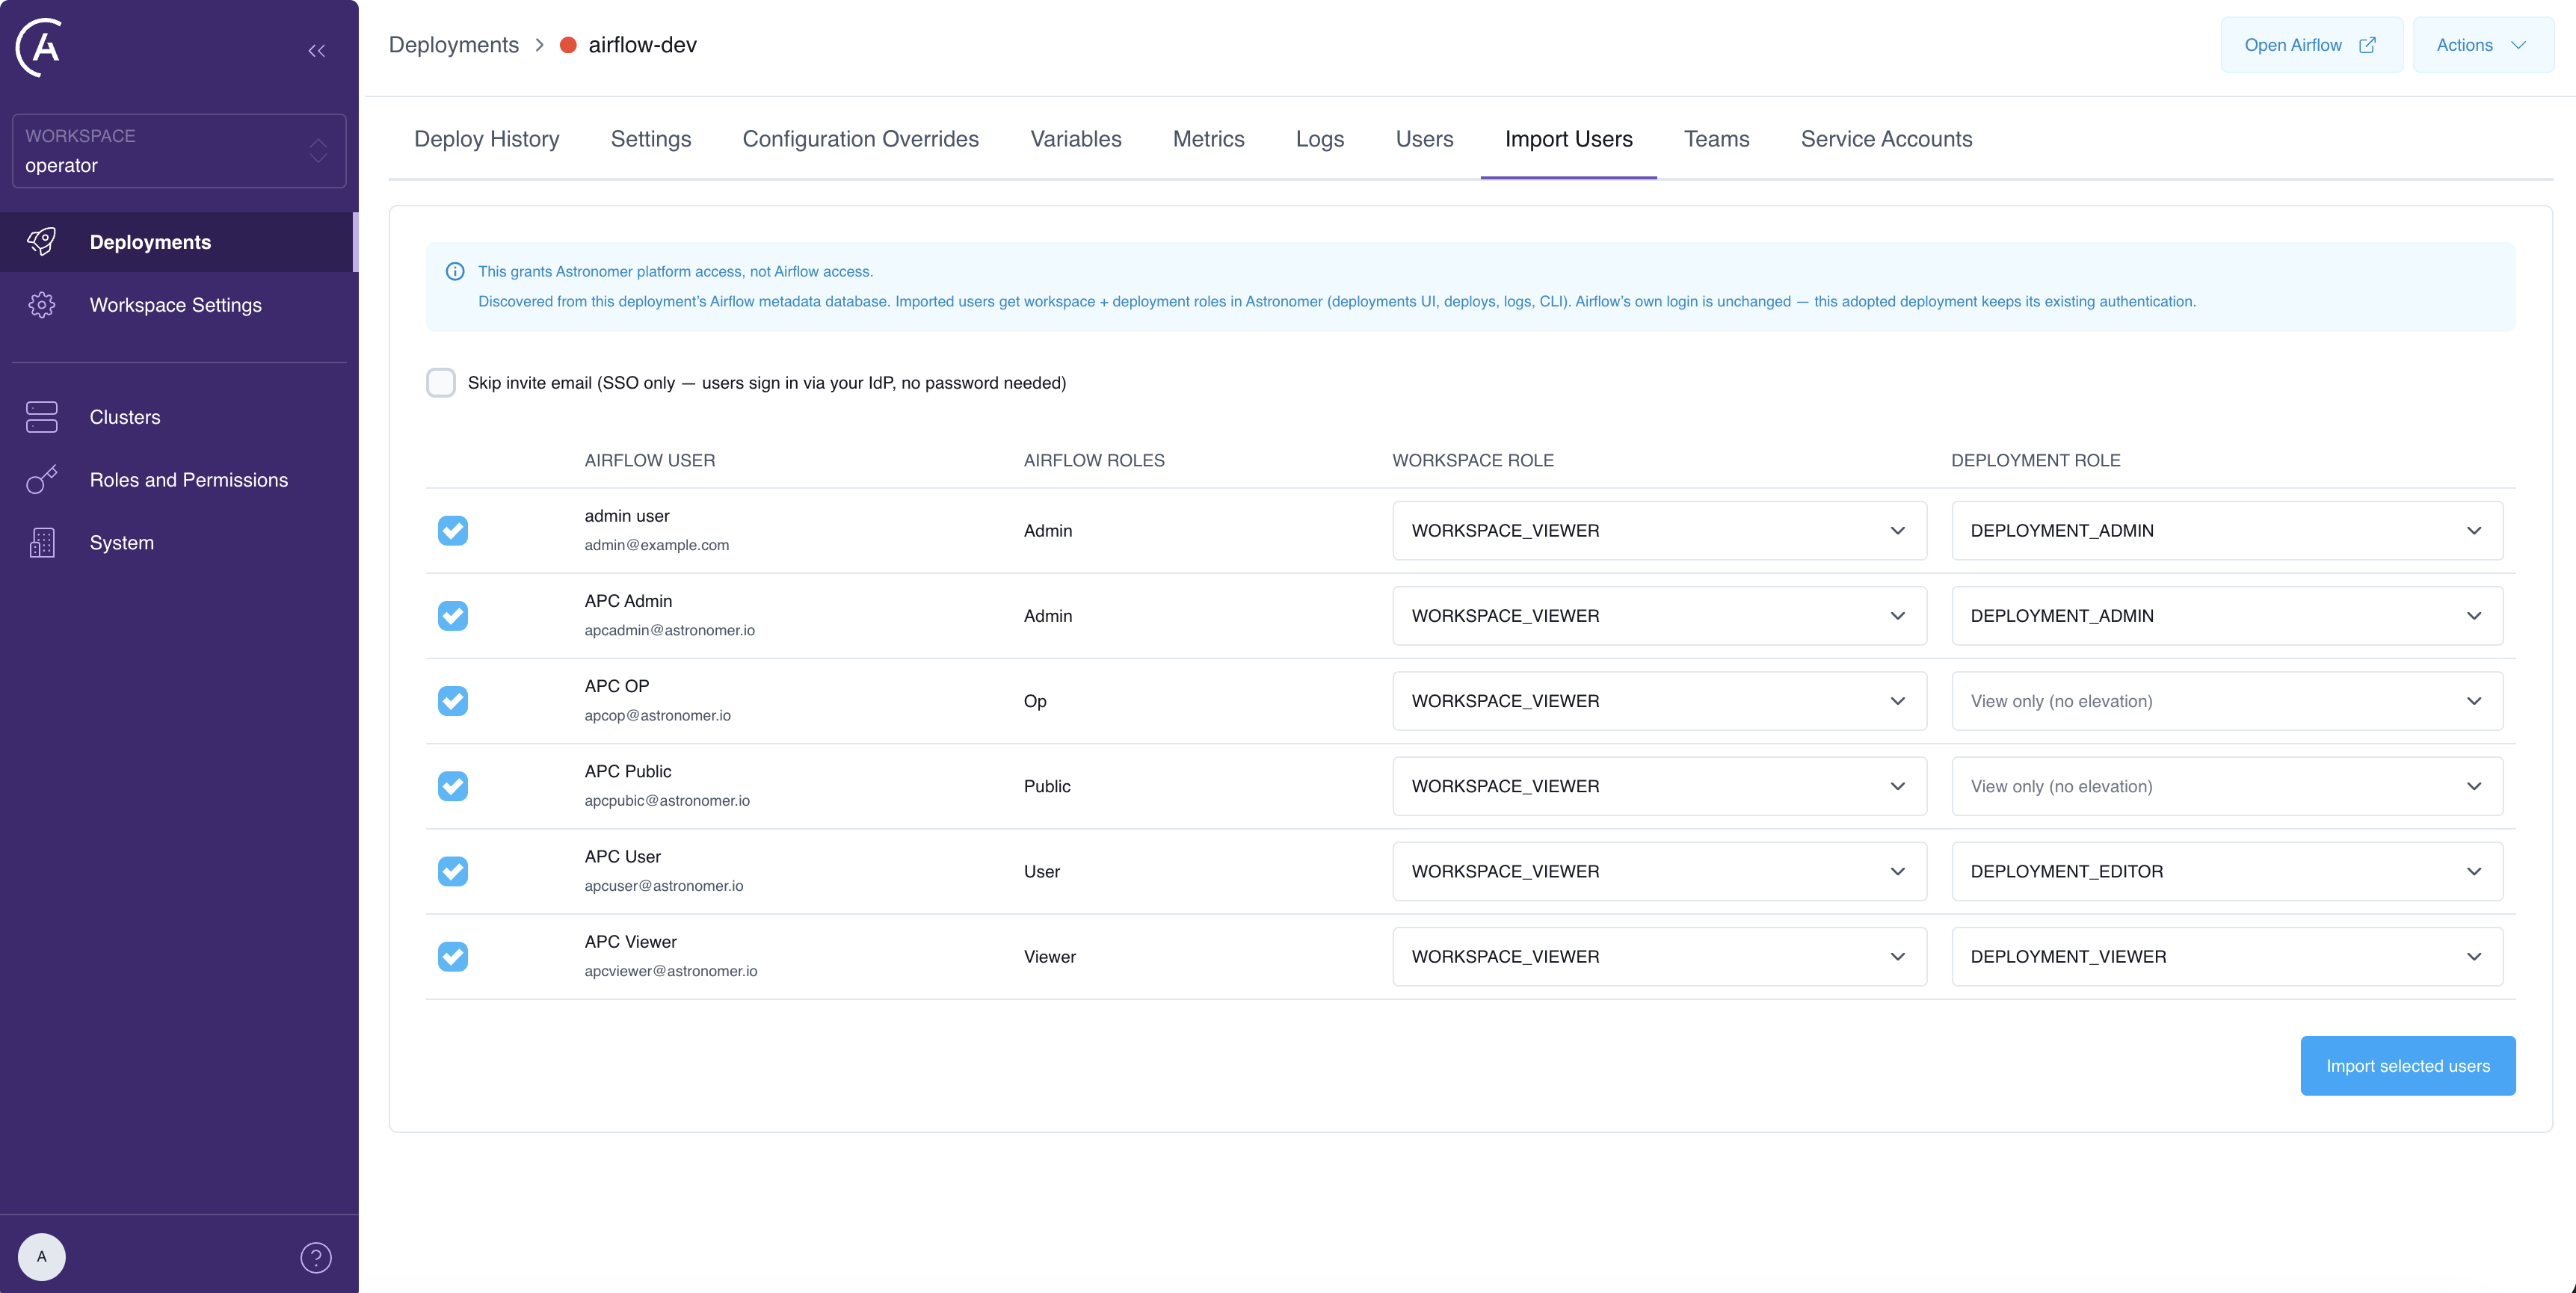
Task: Open System in sidebar
Action: tap(179, 543)
